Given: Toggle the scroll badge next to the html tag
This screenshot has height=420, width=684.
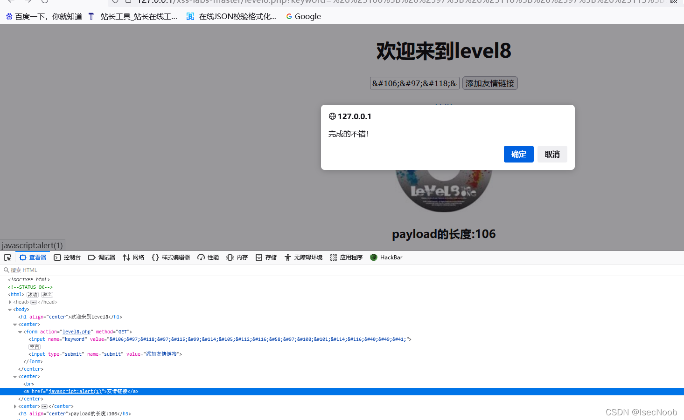Looking at the screenshot, I should [32, 294].
